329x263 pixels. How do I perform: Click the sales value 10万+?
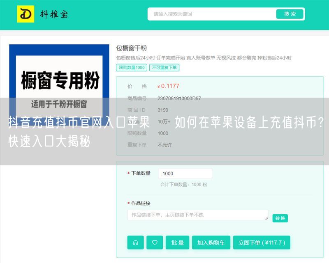click(x=164, y=122)
